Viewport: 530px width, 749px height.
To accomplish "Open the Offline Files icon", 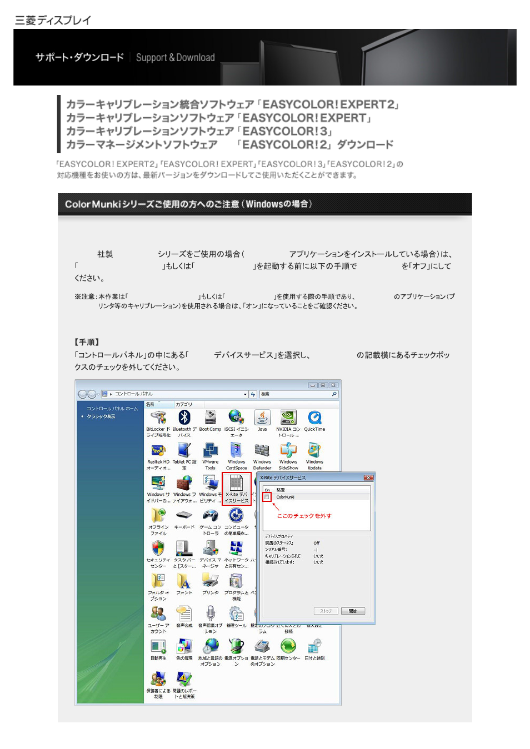I will [x=158, y=522].
